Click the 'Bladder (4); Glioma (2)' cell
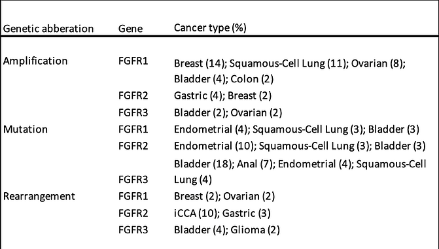This screenshot has height=249, width=439. [x=227, y=230]
